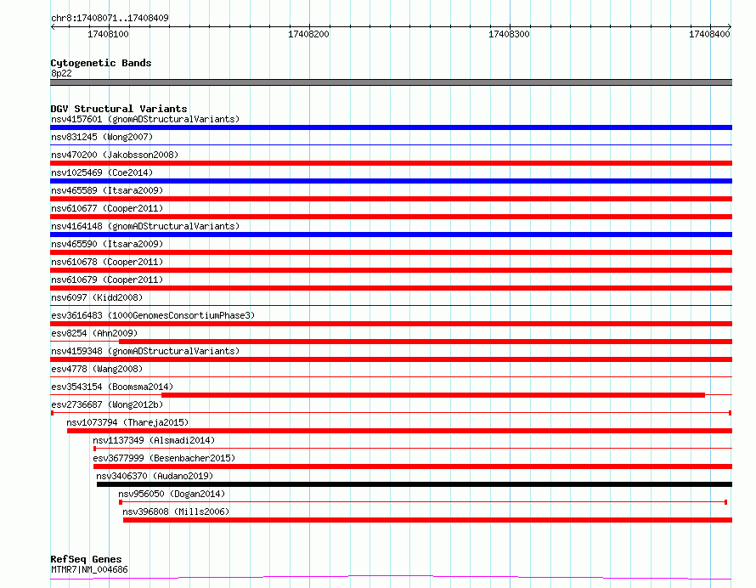Click nsv4164148 gnomADStructuralVariants label
Viewport: 756px width, 588px height.
tap(145, 226)
